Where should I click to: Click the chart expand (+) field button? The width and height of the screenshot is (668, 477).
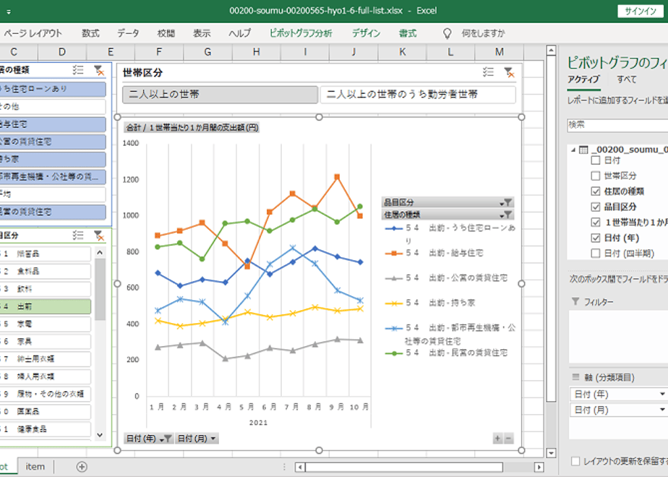(497, 438)
